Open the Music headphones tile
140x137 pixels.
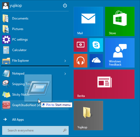[x=81, y=61]
